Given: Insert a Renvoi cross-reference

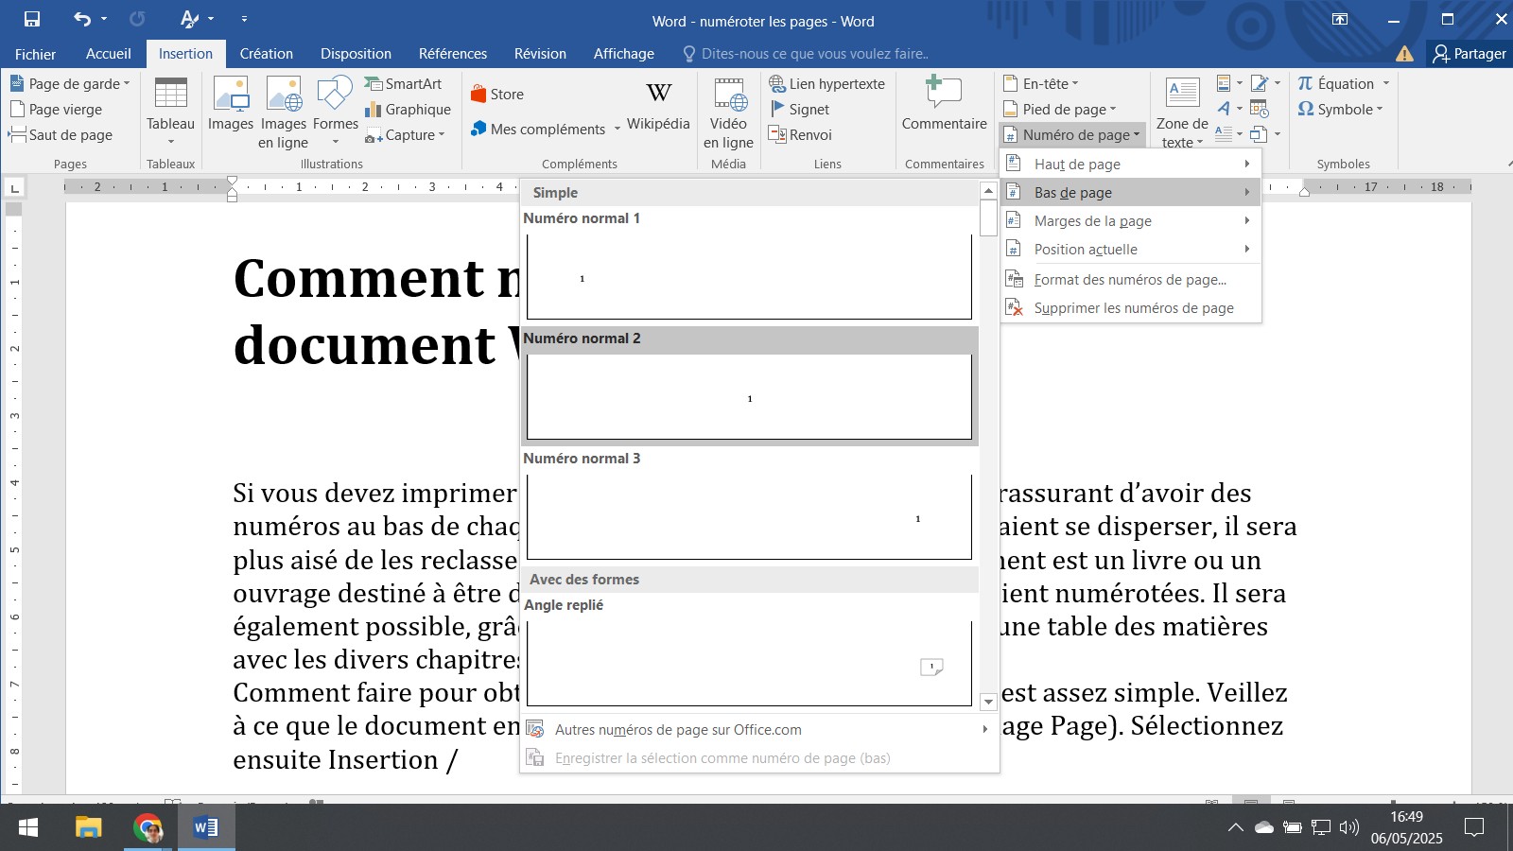Looking at the screenshot, I should coord(801,134).
